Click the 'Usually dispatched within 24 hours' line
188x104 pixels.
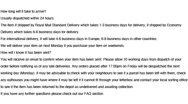click(28, 18)
